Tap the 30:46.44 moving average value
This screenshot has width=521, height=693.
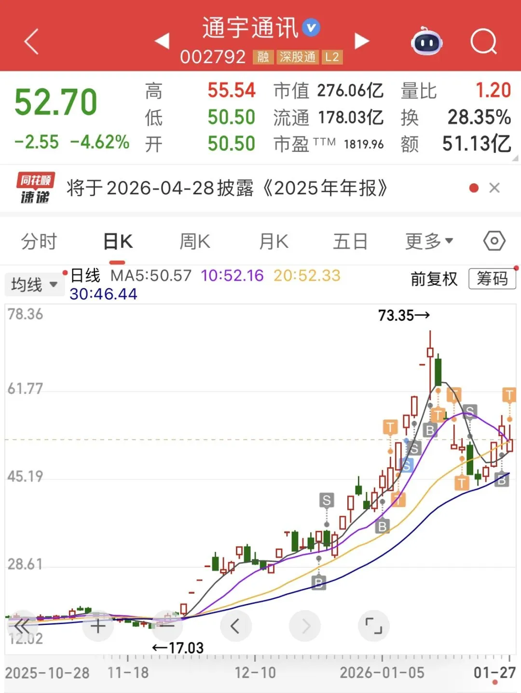103,294
